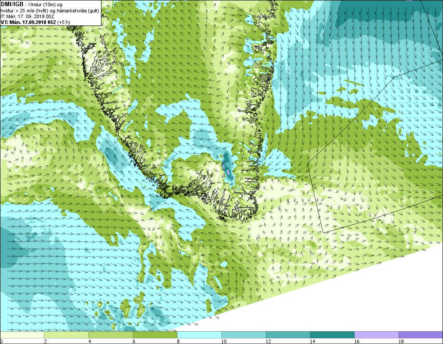Click the 10–12 m/s turquoise swatch

click(x=244, y=335)
